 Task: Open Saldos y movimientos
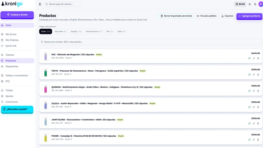17,76
